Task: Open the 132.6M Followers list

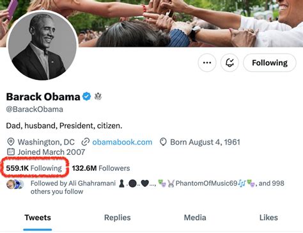Action: (101, 168)
